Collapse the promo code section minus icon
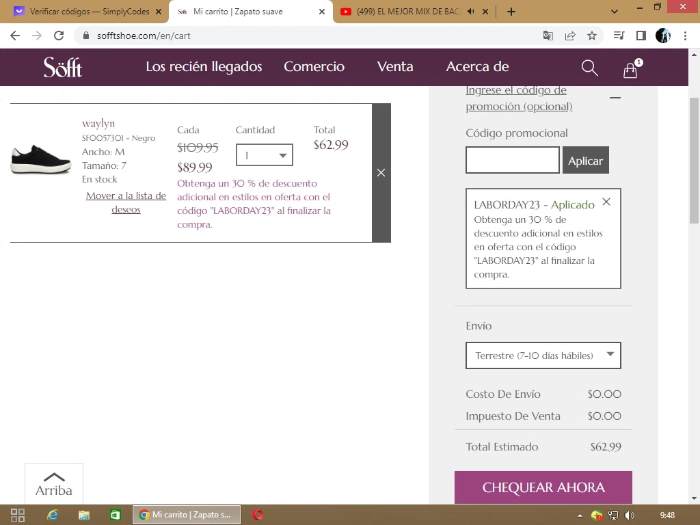700x525 pixels. pyautogui.click(x=615, y=98)
